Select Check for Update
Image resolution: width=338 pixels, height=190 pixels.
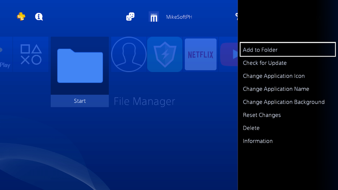tap(265, 63)
